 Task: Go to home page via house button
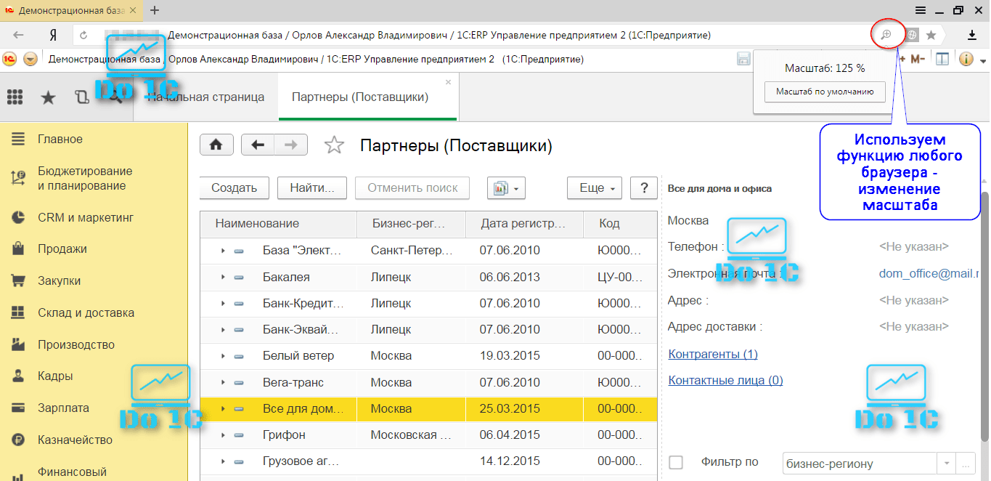click(216, 145)
